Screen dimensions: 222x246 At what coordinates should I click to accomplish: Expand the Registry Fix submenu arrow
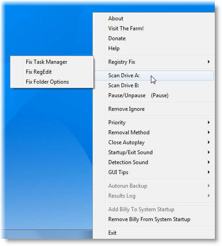coord(209,62)
